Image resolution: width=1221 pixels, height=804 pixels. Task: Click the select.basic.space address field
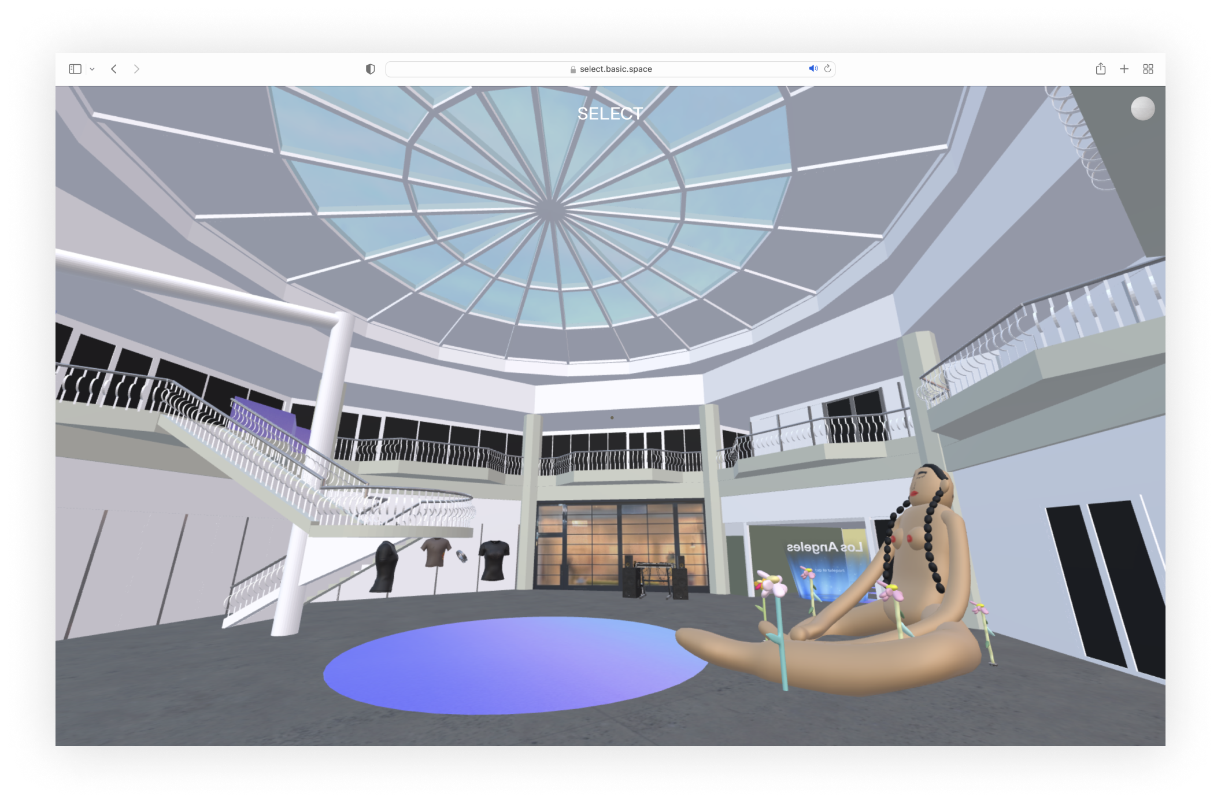(x=615, y=69)
